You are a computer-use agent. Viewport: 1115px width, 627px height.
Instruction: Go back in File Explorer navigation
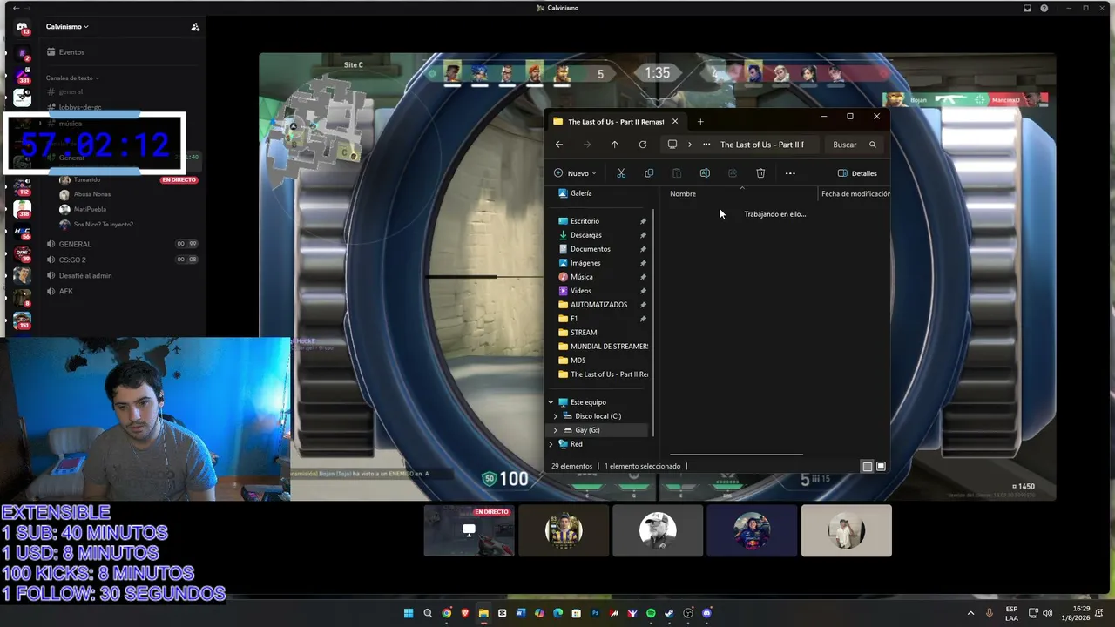pyautogui.click(x=559, y=145)
